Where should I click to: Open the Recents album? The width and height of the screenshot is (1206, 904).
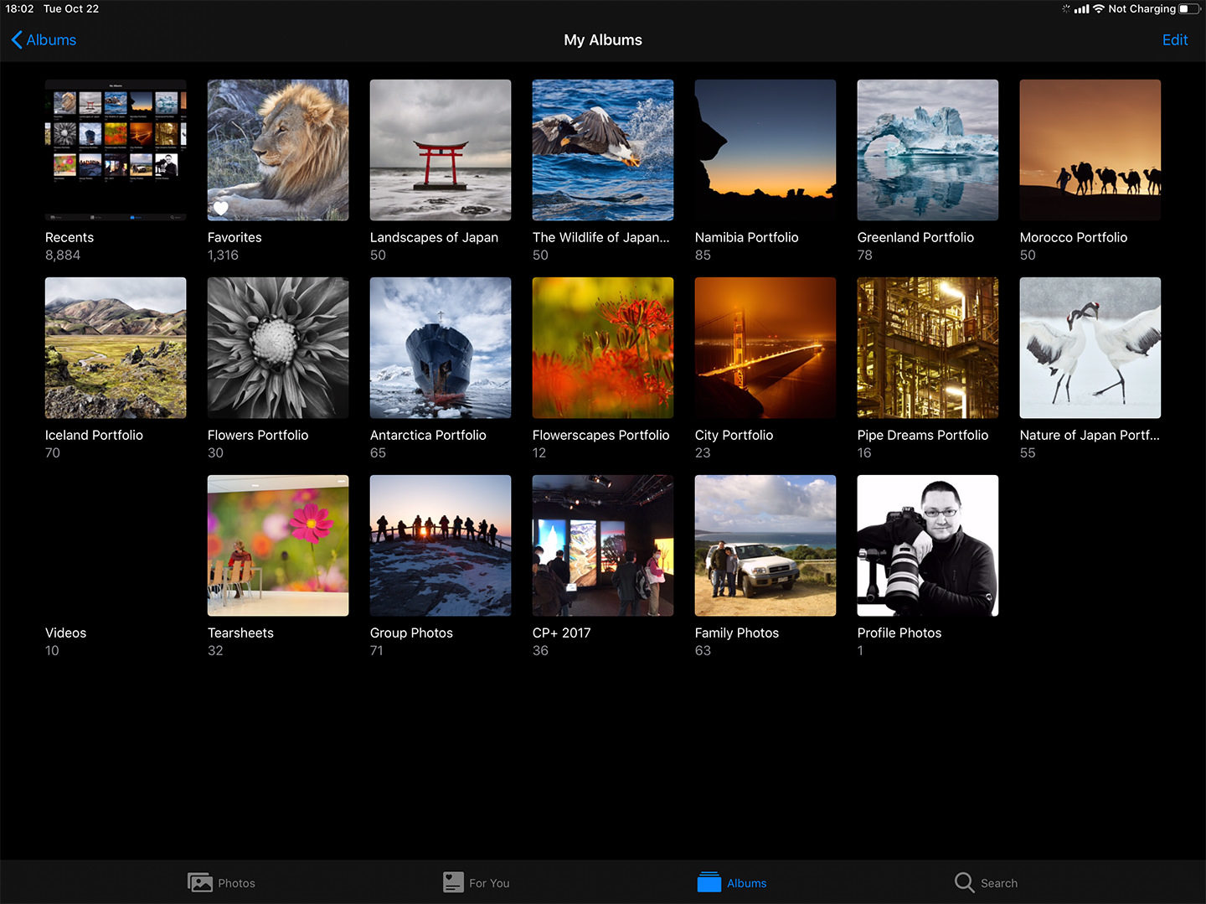pyautogui.click(x=116, y=150)
